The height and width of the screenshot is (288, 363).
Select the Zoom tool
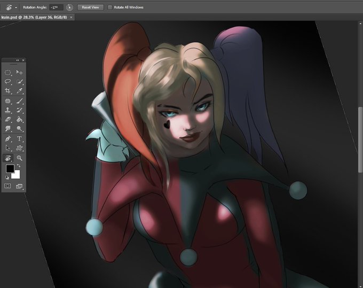(19, 158)
